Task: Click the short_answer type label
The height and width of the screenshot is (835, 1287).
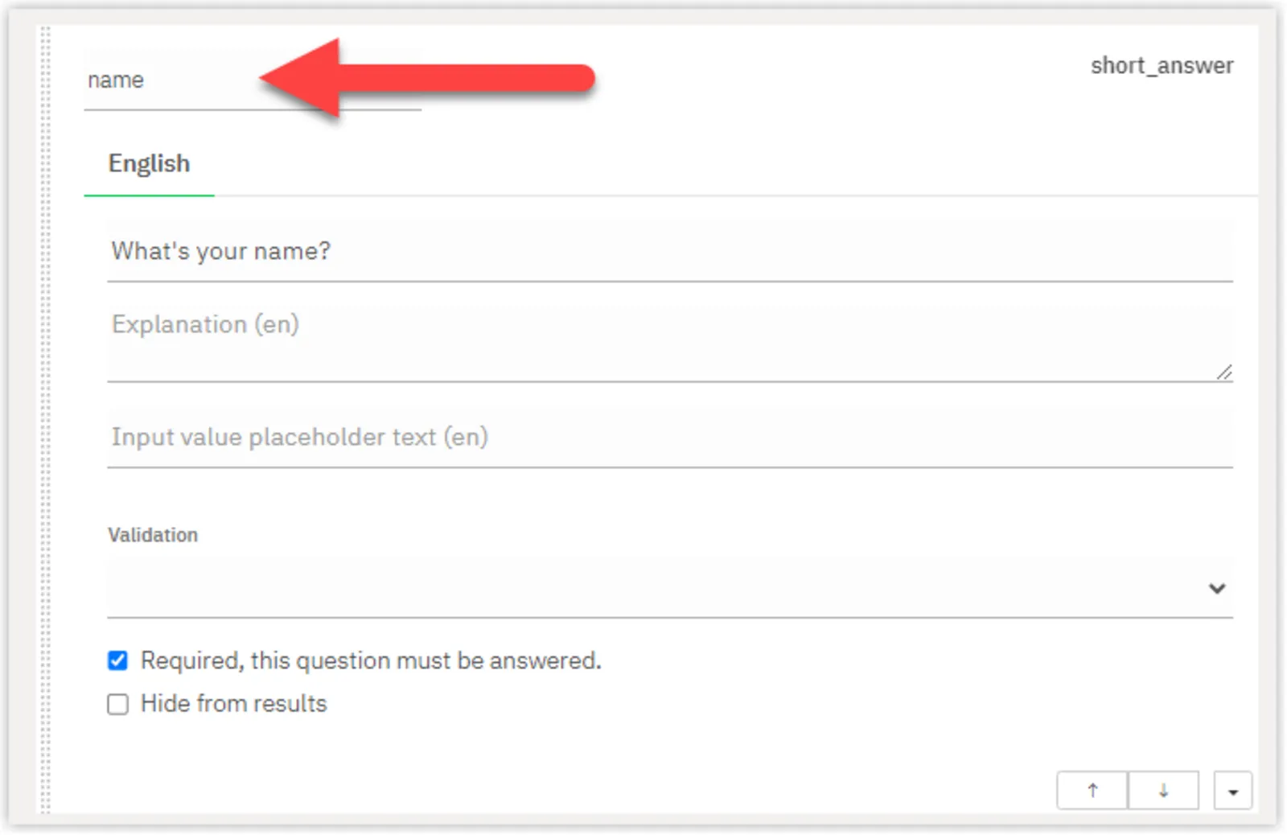Action: tap(1162, 65)
